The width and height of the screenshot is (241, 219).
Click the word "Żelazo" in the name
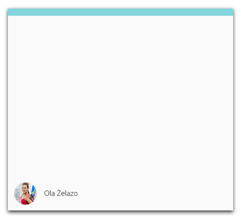click(x=67, y=193)
